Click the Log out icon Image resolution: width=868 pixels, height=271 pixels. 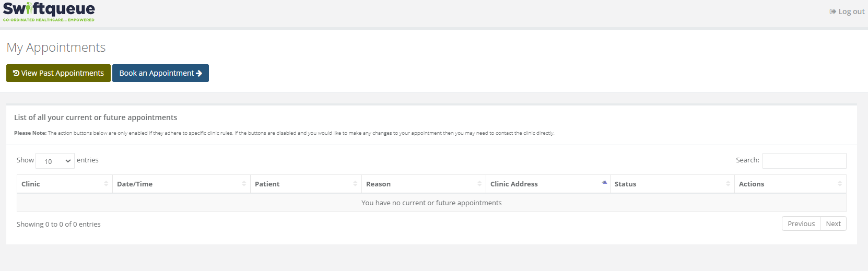[832, 11]
